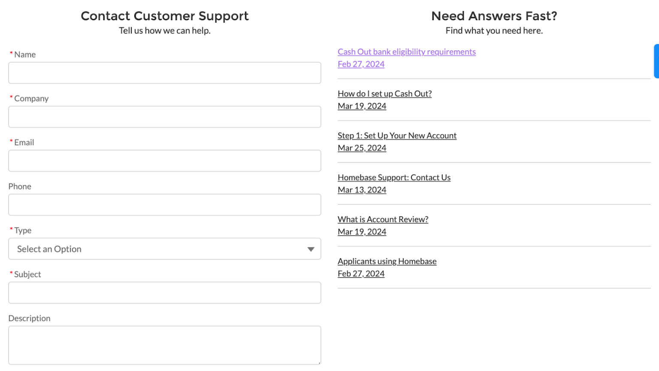Click into the Email input field
This screenshot has width=659, height=371.
[165, 161]
